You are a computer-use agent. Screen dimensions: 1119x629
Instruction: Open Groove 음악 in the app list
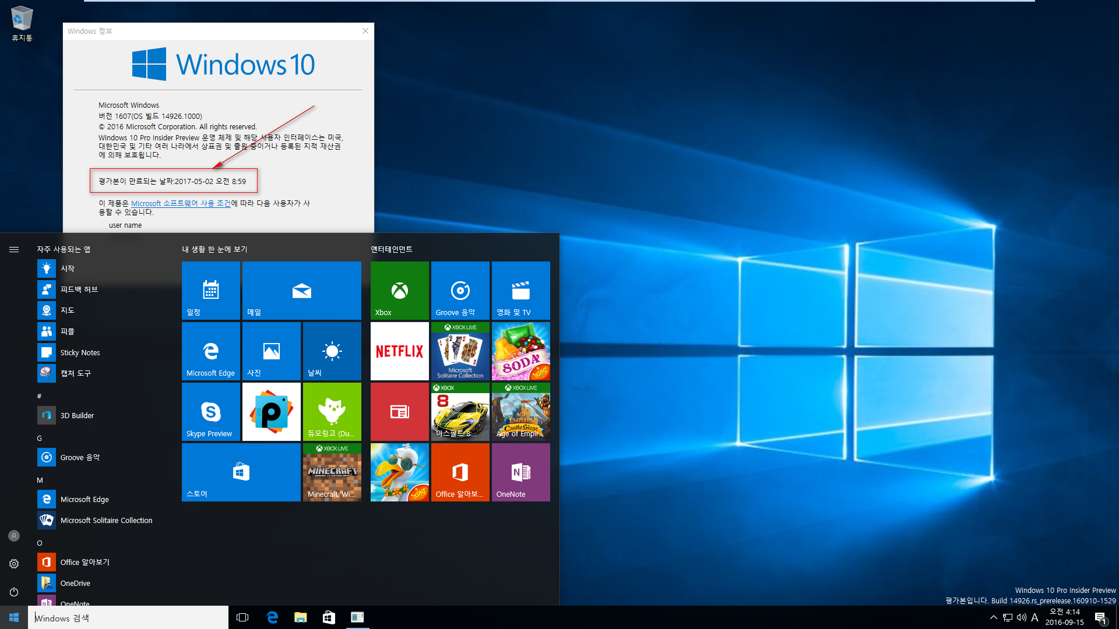pos(105,457)
